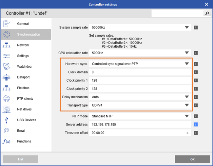Click the Watchdog dog icon in sidebar

(x=7, y=67)
